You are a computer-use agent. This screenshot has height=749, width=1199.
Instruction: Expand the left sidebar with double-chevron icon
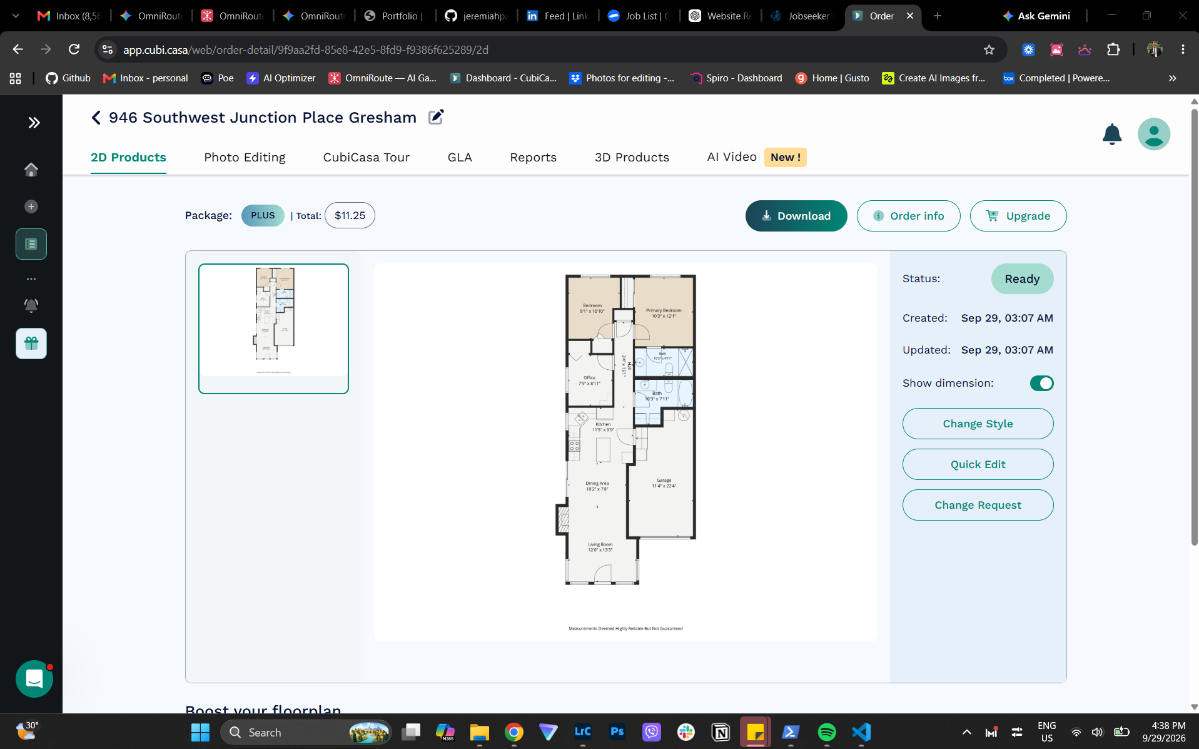coord(34,123)
